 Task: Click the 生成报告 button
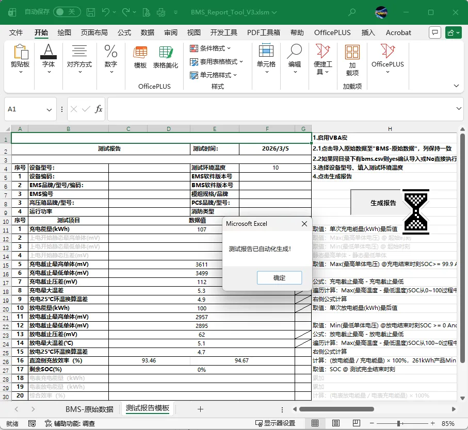383,203
